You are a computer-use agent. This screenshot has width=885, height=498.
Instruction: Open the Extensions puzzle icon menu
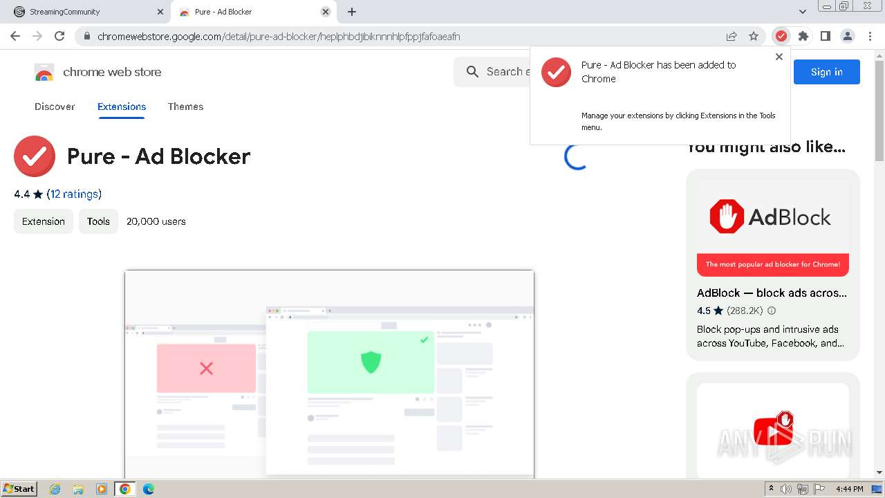point(803,36)
